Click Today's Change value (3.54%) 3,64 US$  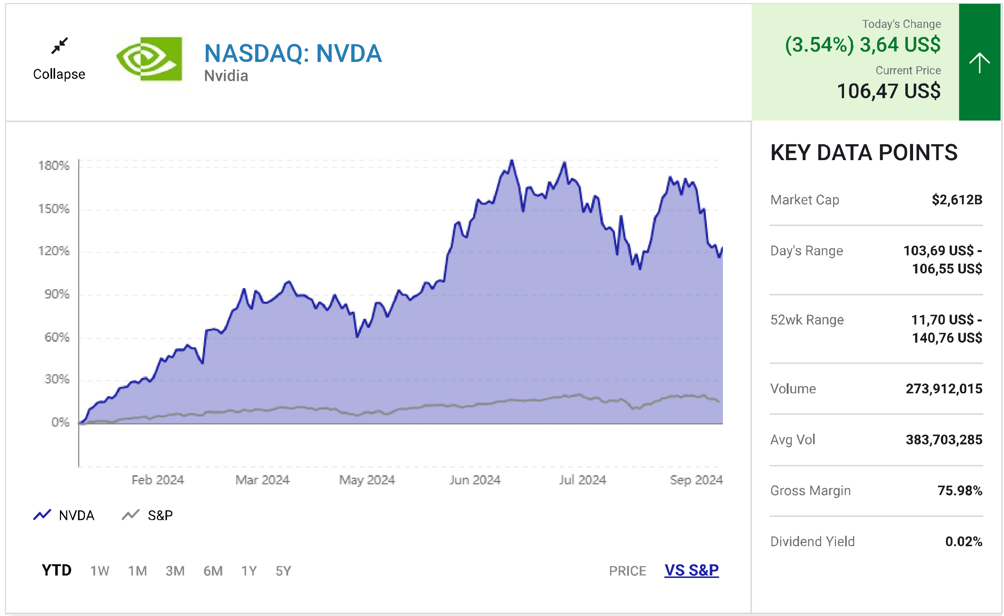pyautogui.click(x=863, y=45)
